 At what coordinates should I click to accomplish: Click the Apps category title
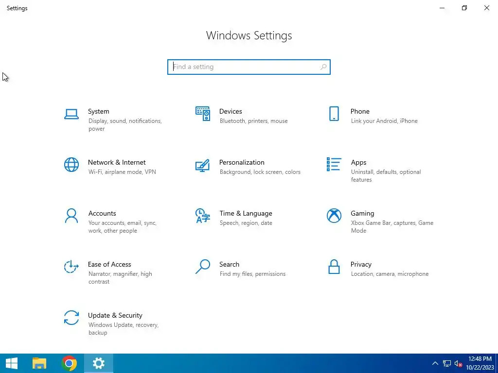click(358, 162)
